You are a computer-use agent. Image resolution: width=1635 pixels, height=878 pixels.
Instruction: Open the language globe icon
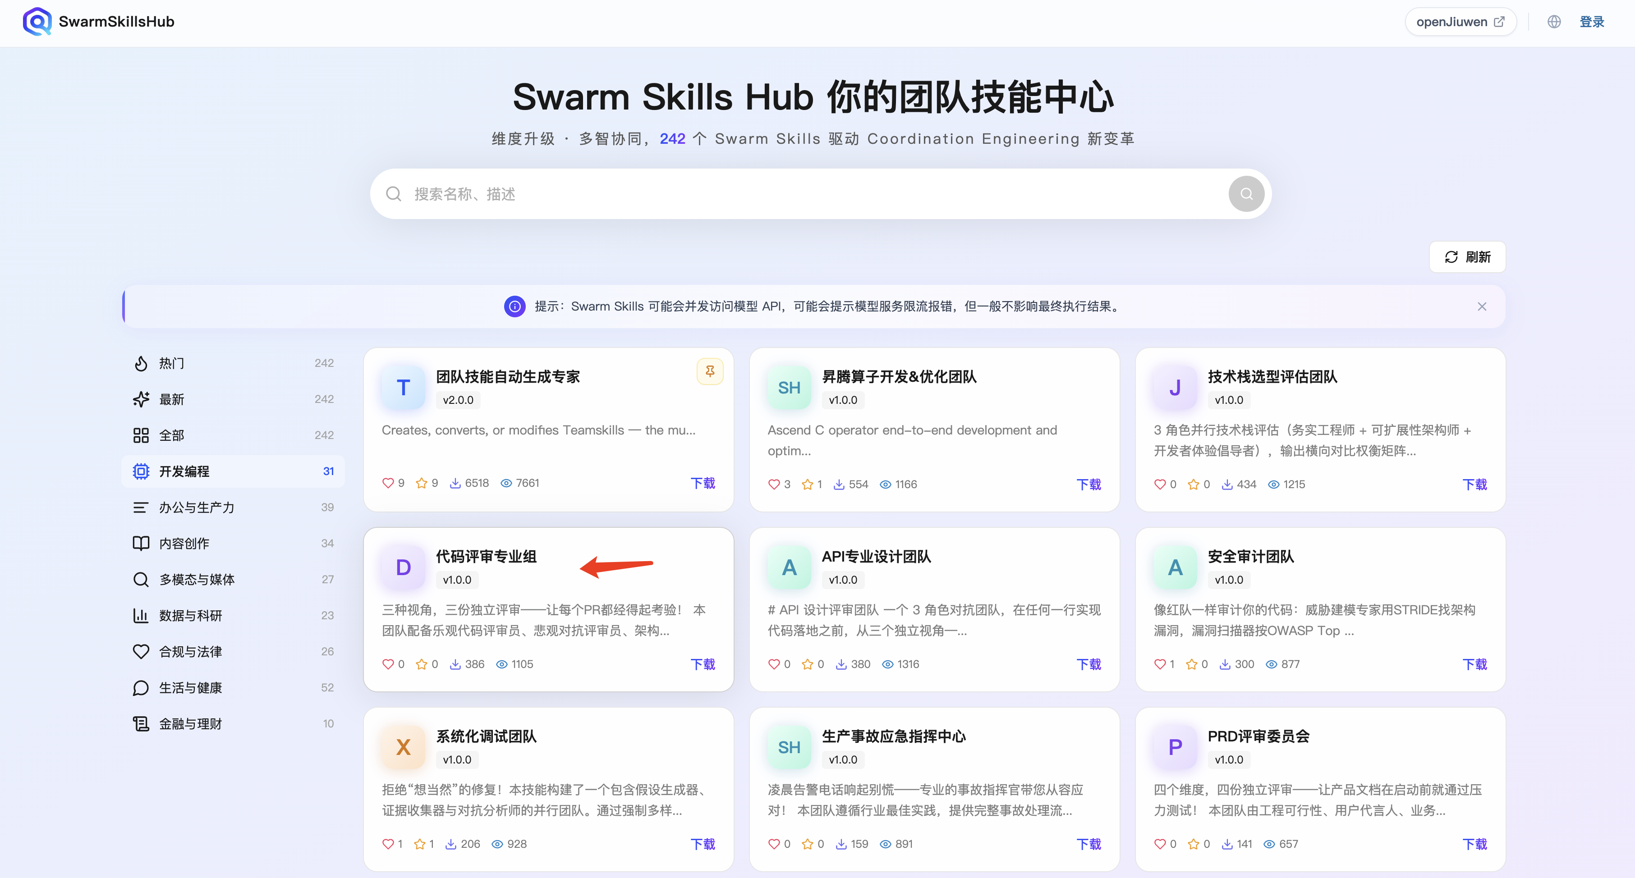coord(1554,22)
